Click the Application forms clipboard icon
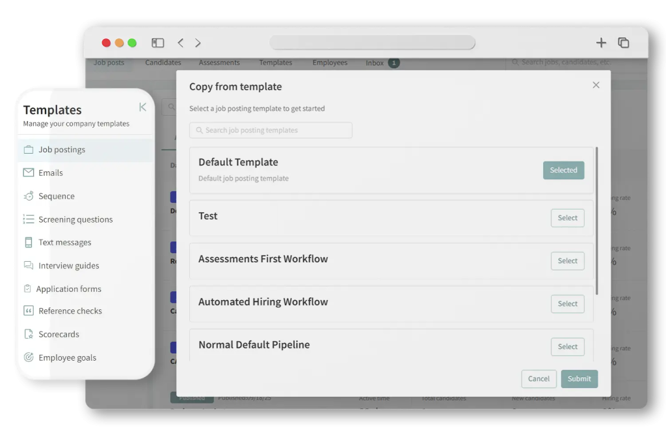This screenshot has width=666, height=444. (x=27, y=288)
